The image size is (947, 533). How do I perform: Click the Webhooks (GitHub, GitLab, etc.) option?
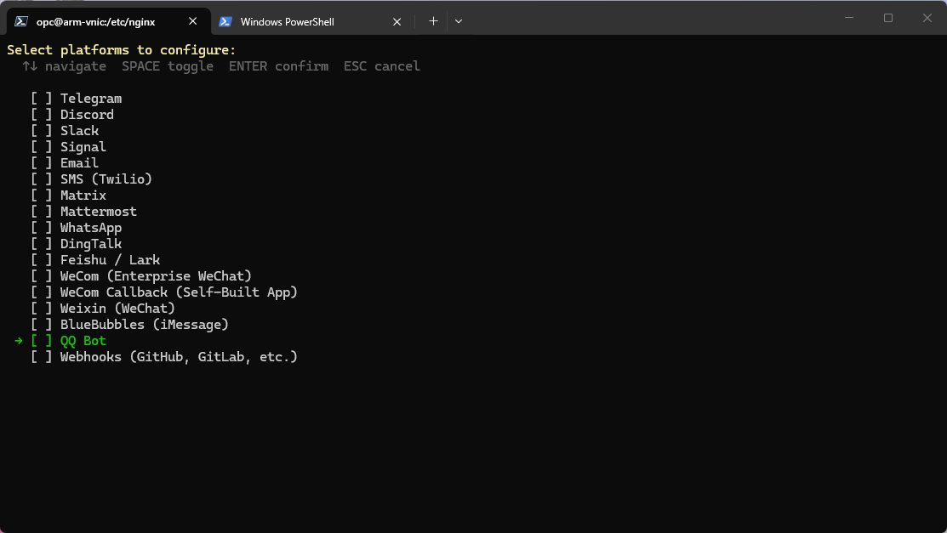coord(179,357)
